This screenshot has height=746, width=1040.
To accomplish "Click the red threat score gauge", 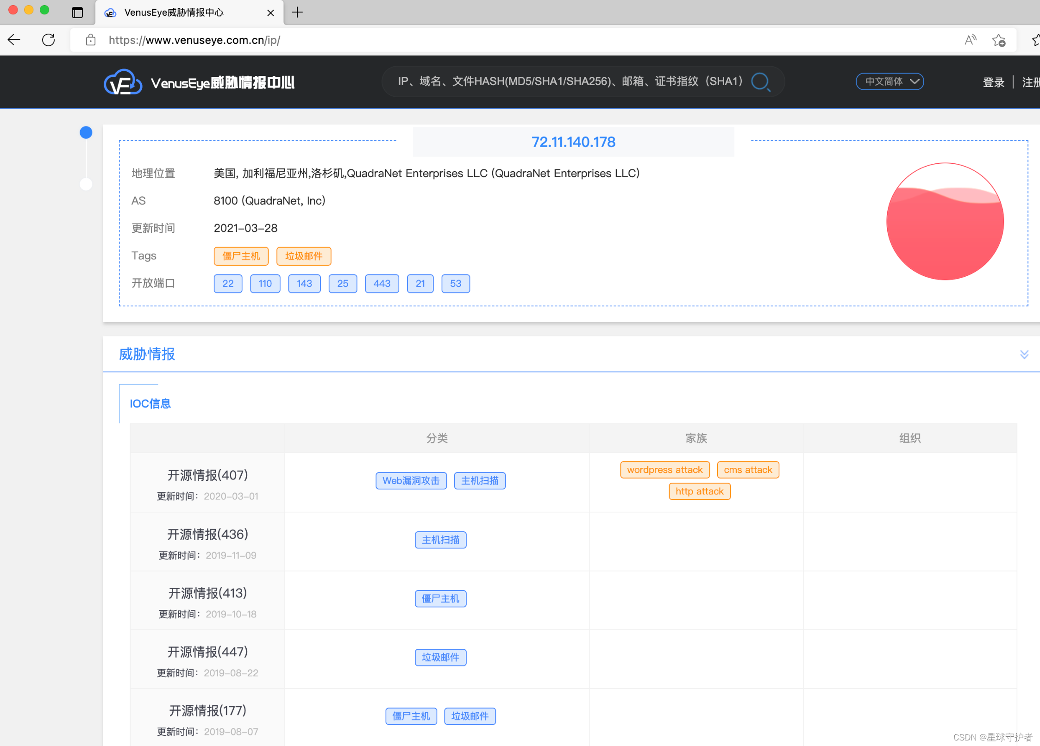I will pos(945,222).
